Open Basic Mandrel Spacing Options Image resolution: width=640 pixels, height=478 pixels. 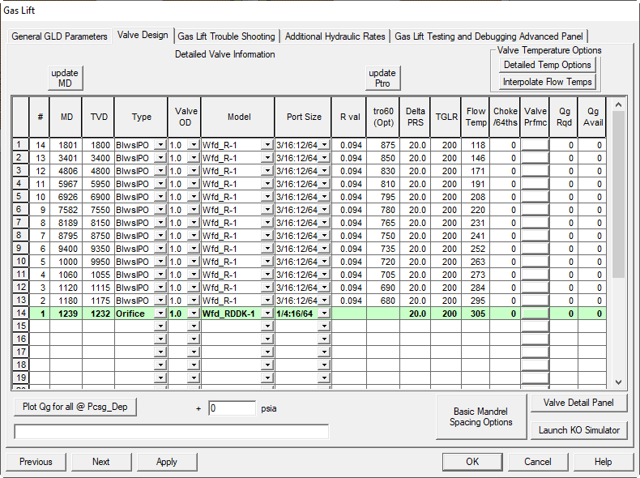point(481,416)
